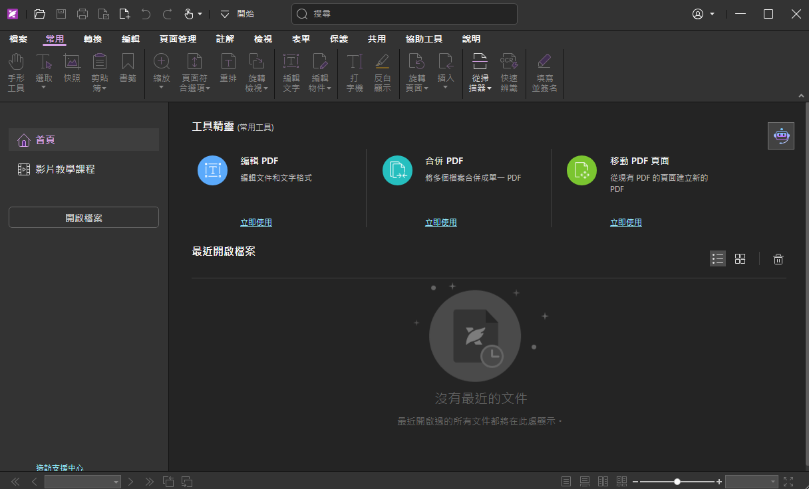Click 立即使用 link under 合併 PDF
The image size is (809, 489).
click(x=440, y=223)
